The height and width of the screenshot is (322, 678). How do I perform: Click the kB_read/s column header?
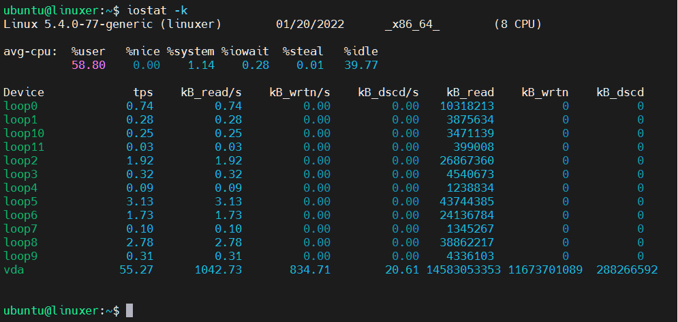coord(211,92)
